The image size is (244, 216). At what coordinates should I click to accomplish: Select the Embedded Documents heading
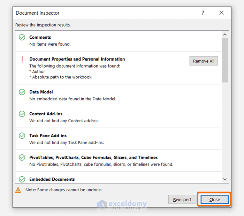click(52, 179)
